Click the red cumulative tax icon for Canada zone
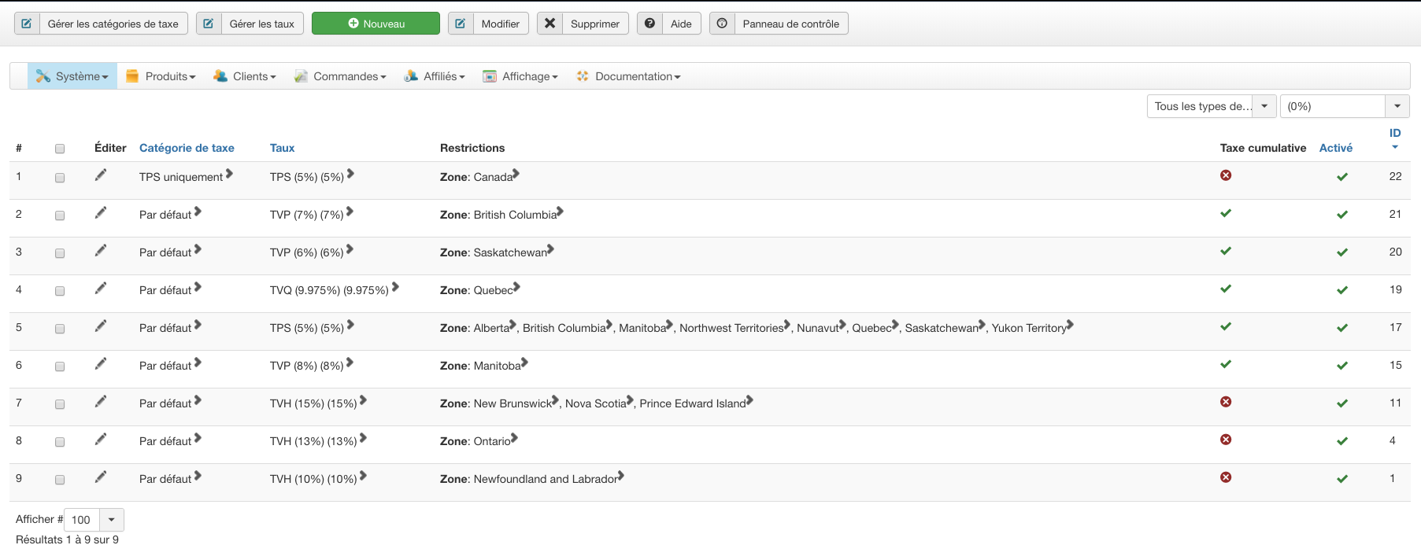The height and width of the screenshot is (556, 1421). click(1226, 175)
